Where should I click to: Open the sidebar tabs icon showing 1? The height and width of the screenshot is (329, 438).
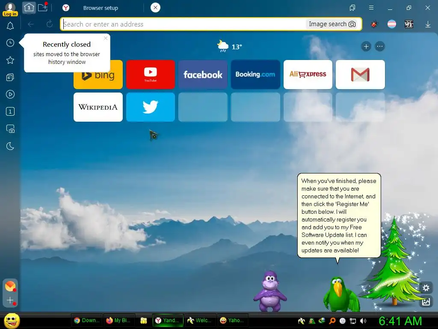coord(10,112)
